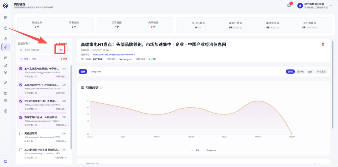Click the 域名总数 value 6 个
This screenshot has height=167, width=338.
(x=74, y=27)
